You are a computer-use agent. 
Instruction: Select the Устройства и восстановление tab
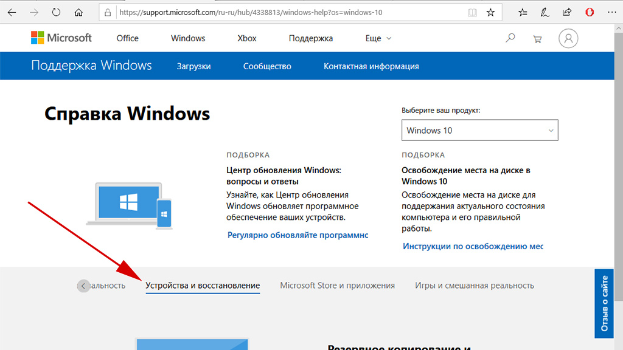[x=203, y=286]
